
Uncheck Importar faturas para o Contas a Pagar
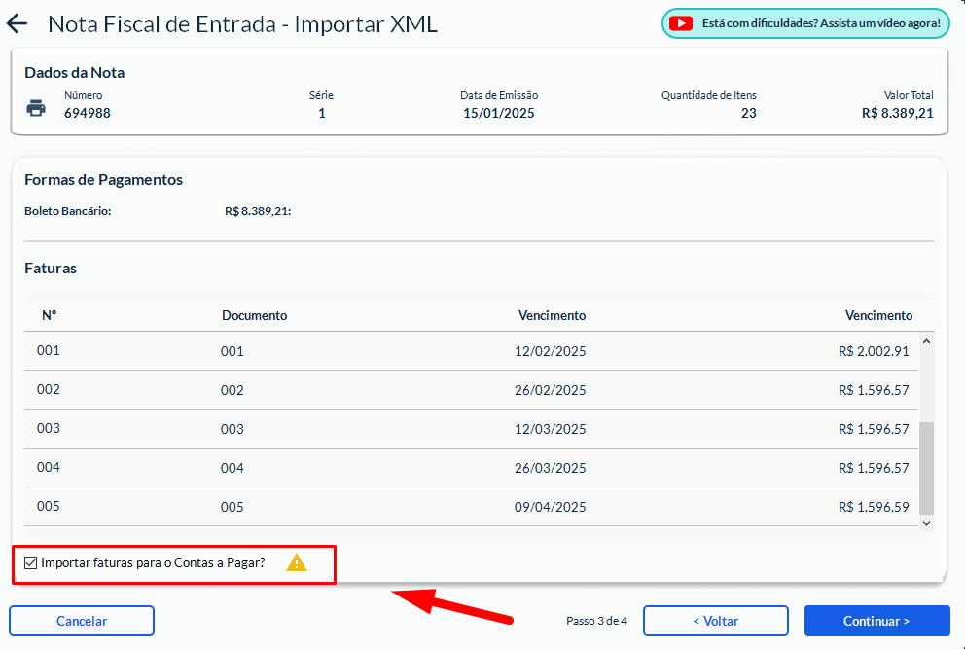[31, 562]
